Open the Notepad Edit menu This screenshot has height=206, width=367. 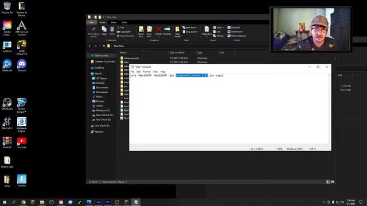[139, 72]
